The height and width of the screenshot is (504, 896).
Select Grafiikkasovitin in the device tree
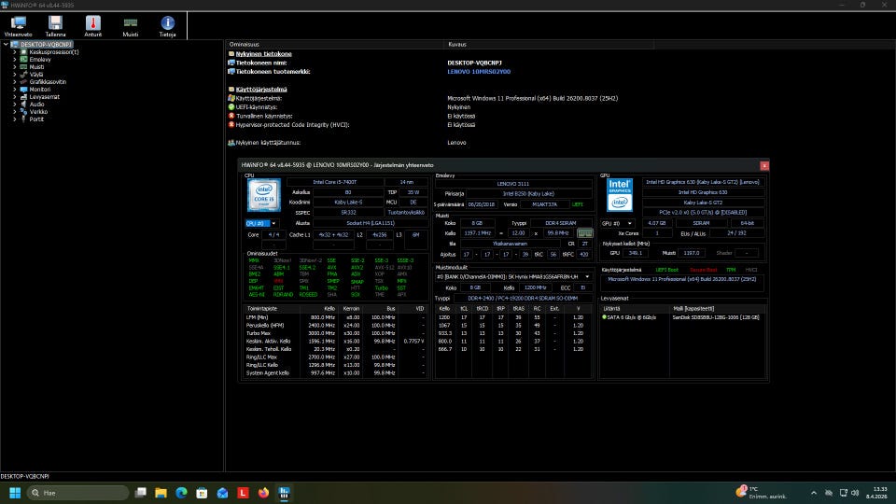tap(48, 82)
